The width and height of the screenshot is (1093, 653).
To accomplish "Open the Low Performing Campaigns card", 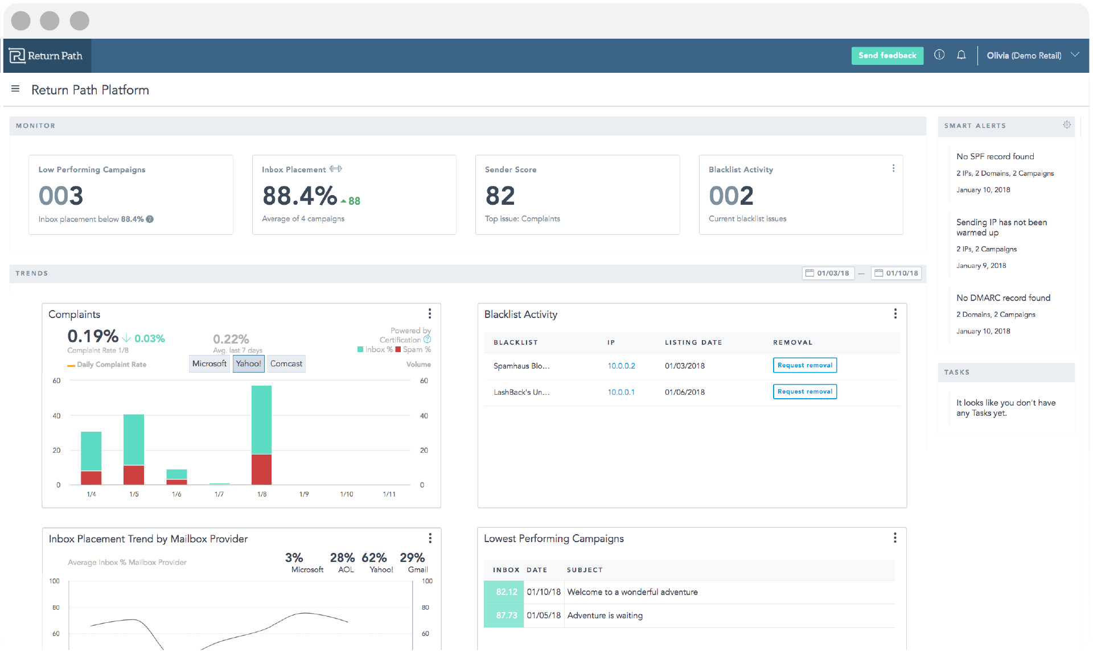I will 131,195.
